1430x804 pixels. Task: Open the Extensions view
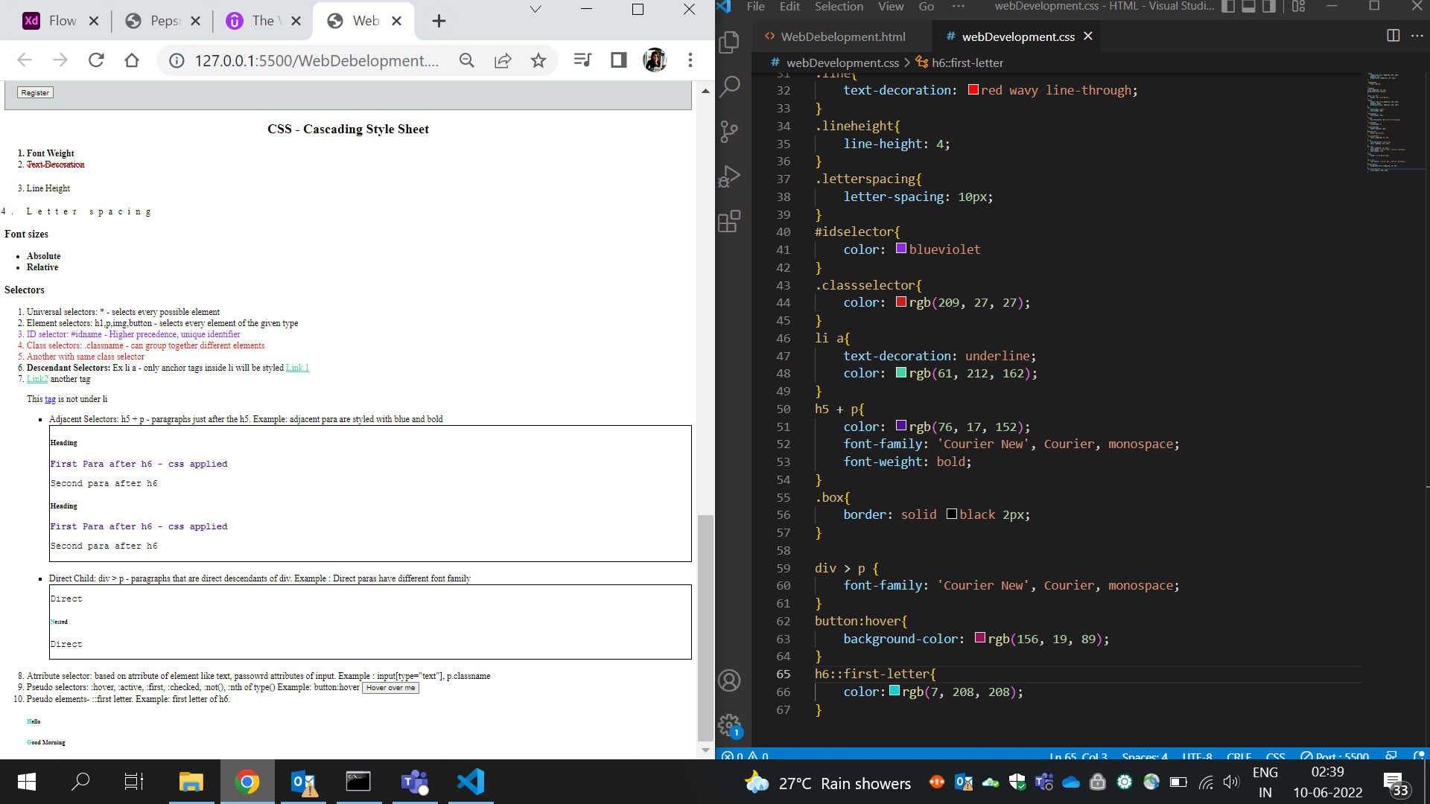[x=730, y=221]
